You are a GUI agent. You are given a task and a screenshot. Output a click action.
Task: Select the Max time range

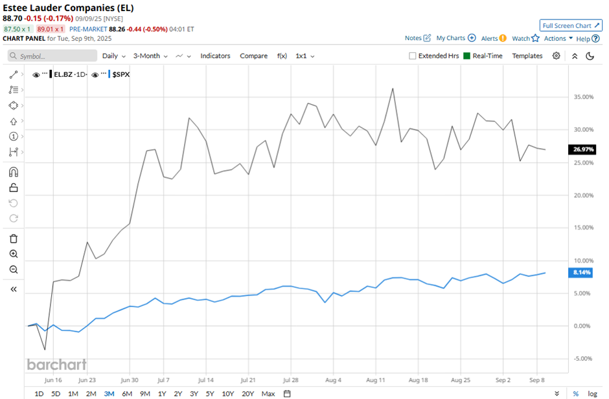[x=268, y=394]
